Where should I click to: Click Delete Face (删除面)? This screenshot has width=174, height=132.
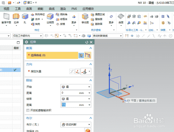pyautogui.click(x=96, y=24)
